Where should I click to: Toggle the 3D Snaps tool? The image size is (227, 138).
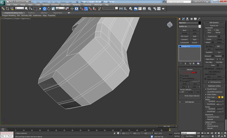coord(82,9)
